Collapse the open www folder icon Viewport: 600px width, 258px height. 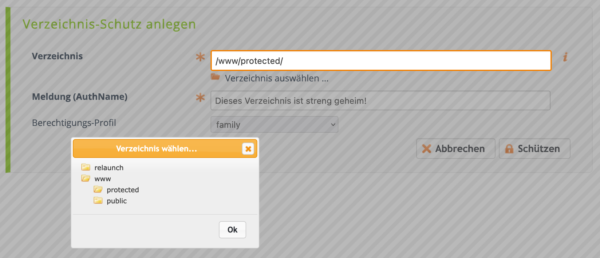[x=86, y=178]
